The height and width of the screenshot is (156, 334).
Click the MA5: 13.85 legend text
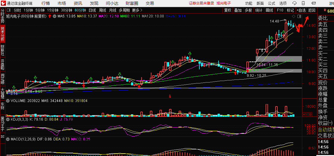(x=67, y=16)
